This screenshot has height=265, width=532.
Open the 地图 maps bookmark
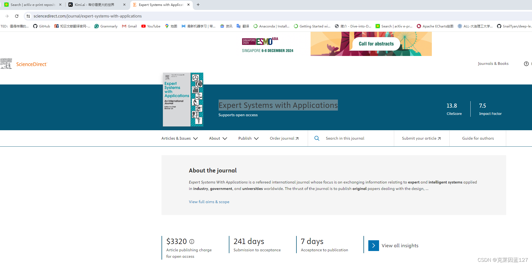click(171, 26)
